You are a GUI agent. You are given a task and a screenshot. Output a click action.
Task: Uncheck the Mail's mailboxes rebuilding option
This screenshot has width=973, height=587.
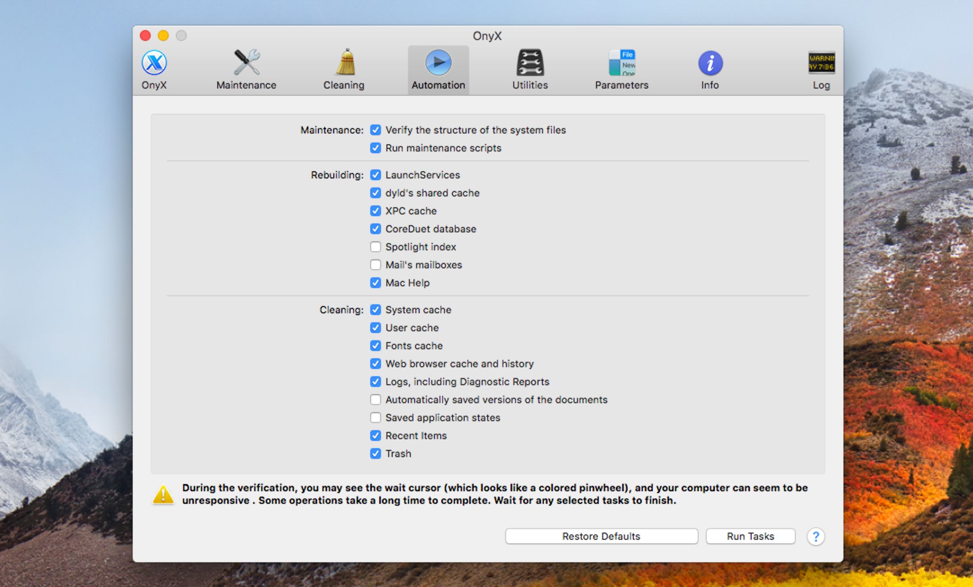[x=376, y=265]
